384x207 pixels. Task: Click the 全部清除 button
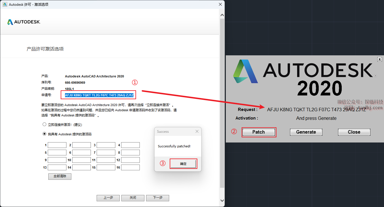click(60, 176)
